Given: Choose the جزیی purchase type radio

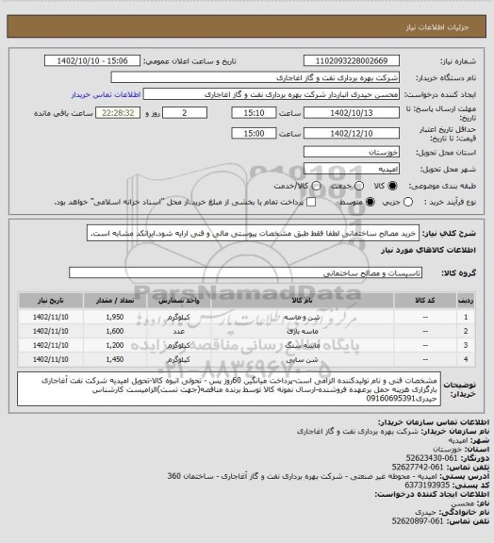Looking at the screenshot, I should pos(408,202).
